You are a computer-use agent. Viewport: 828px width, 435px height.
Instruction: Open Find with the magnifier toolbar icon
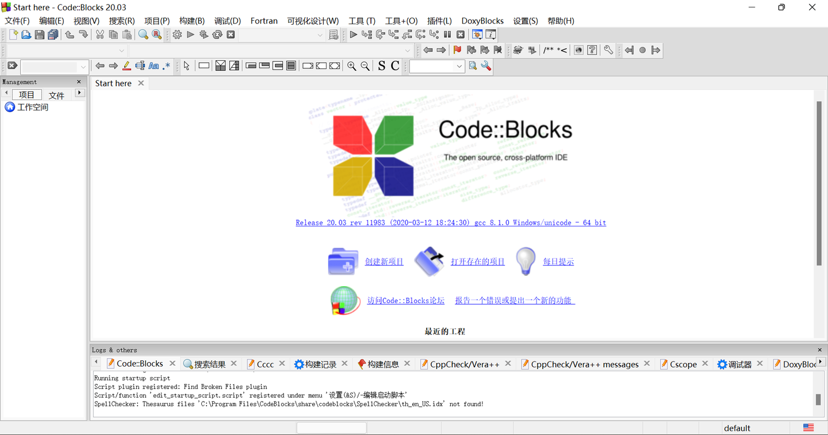coord(143,34)
